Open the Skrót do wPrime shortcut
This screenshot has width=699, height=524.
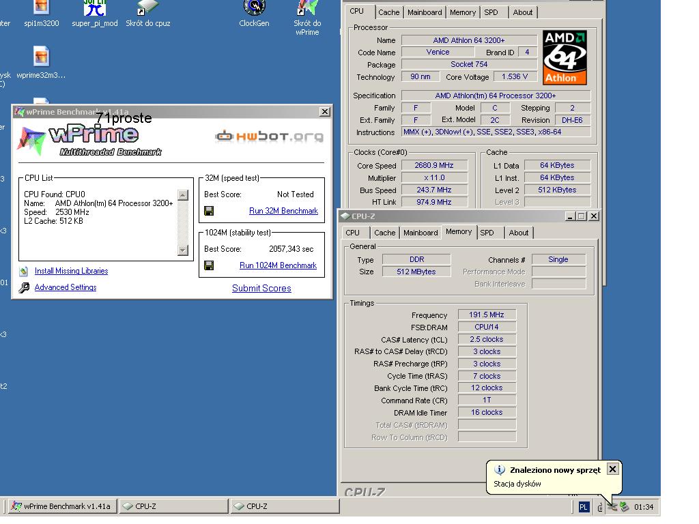[307, 18]
